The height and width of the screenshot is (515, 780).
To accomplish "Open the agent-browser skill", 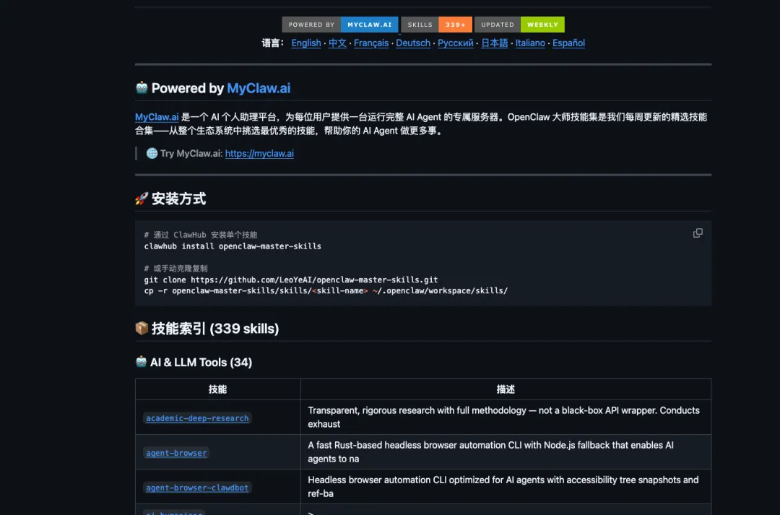I will (176, 453).
